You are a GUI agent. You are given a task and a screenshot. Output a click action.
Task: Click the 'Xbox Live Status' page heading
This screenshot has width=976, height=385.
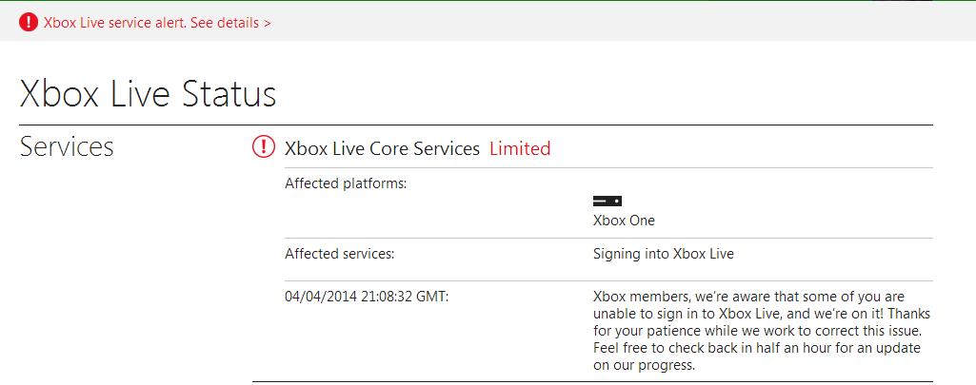[148, 94]
